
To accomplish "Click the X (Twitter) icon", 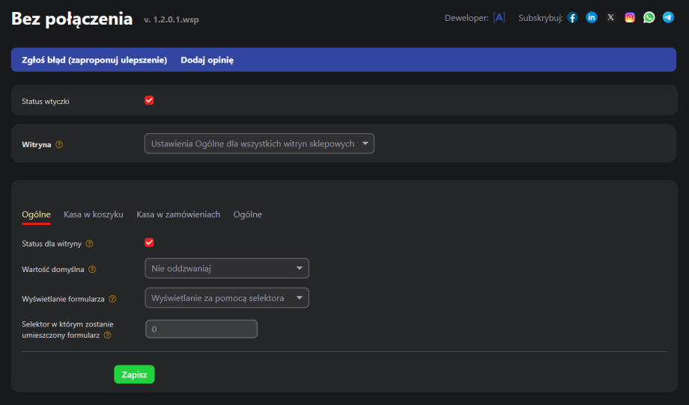I will point(610,18).
